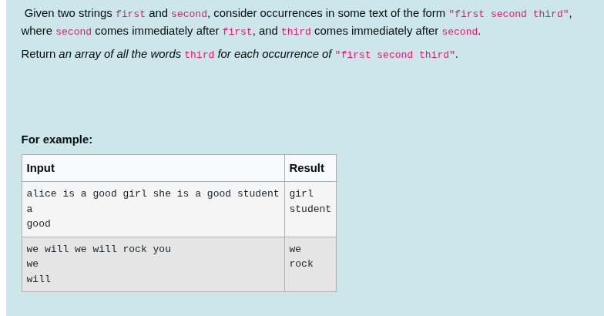Viewport: 604px width, 316px height.
Task: Click the code word "second" right after "where"
Action: click(73, 32)
